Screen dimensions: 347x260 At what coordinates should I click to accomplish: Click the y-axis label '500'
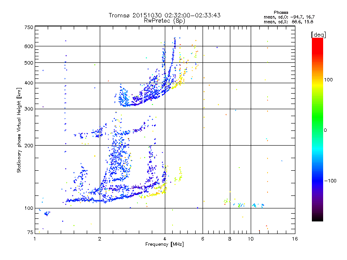[x=29, y=63]
